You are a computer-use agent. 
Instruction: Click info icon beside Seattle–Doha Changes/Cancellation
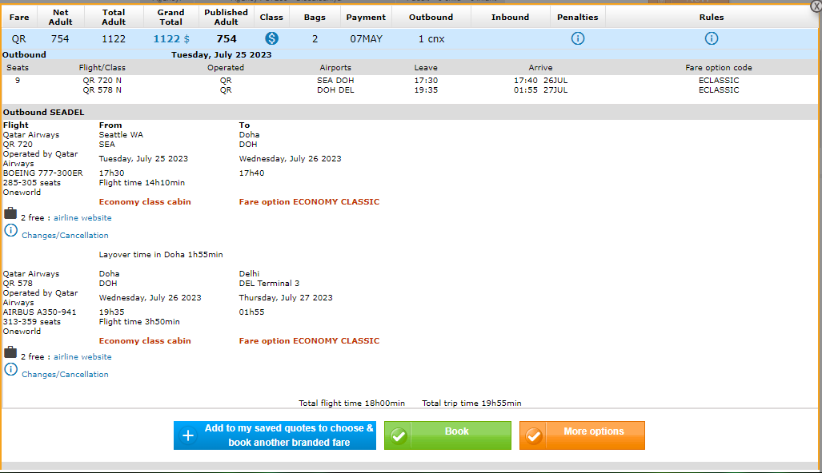coord(10,231)
